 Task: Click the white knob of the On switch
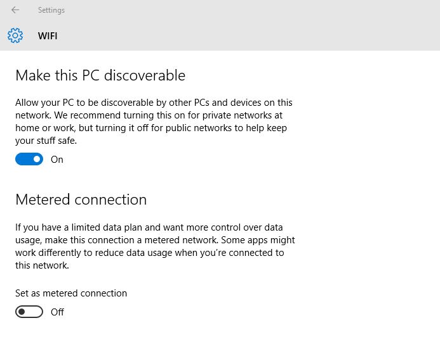tap(37, 160)
